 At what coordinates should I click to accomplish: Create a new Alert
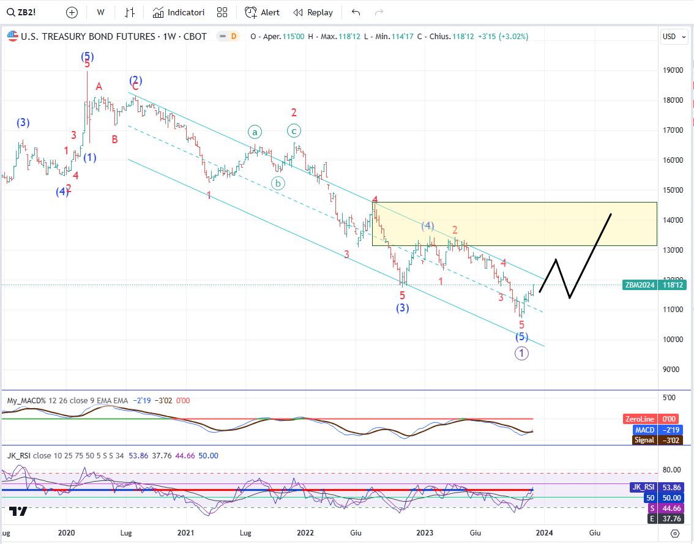click(262, 12)
